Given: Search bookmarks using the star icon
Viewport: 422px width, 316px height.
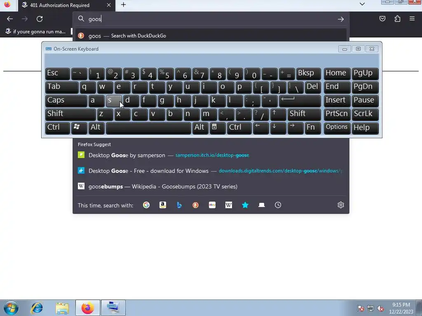Looking at the screenshot, I should [x=245, y=205].
